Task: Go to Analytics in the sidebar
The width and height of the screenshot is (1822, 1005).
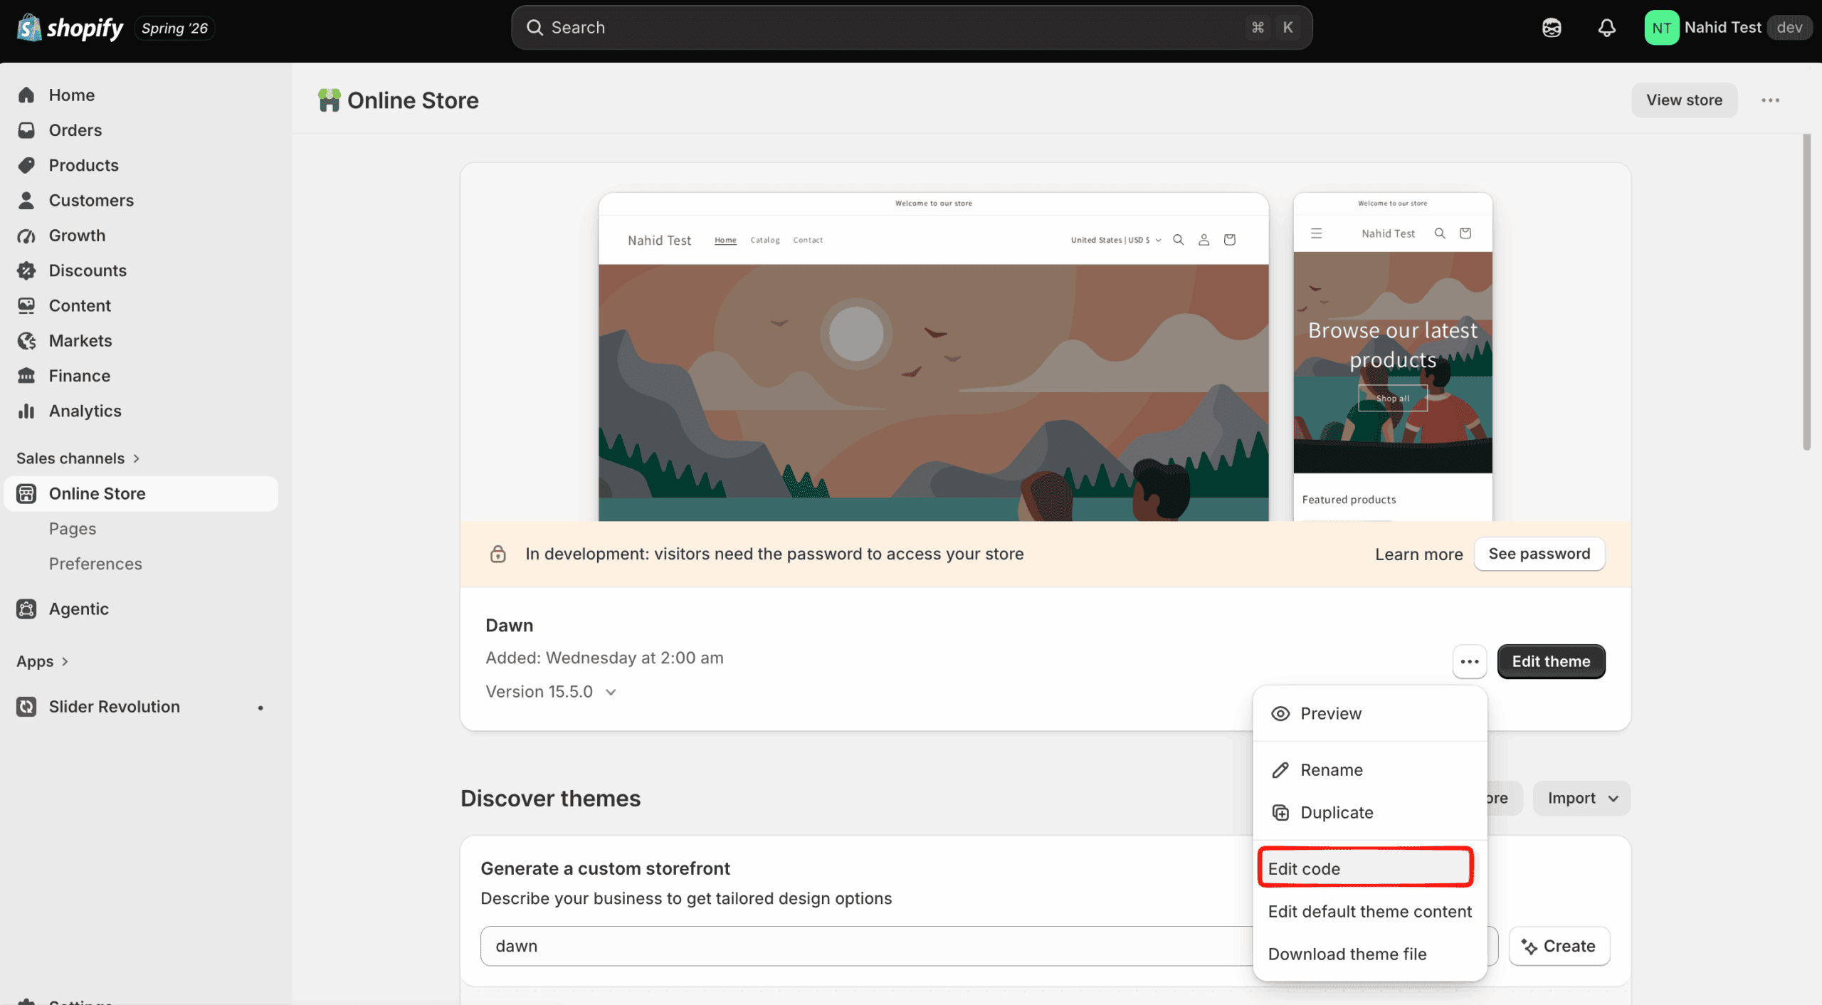Action: point(85,411)
